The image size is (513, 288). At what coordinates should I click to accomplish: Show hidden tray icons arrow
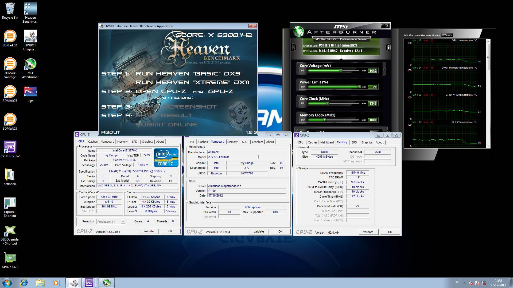click(x=464, y=283)
